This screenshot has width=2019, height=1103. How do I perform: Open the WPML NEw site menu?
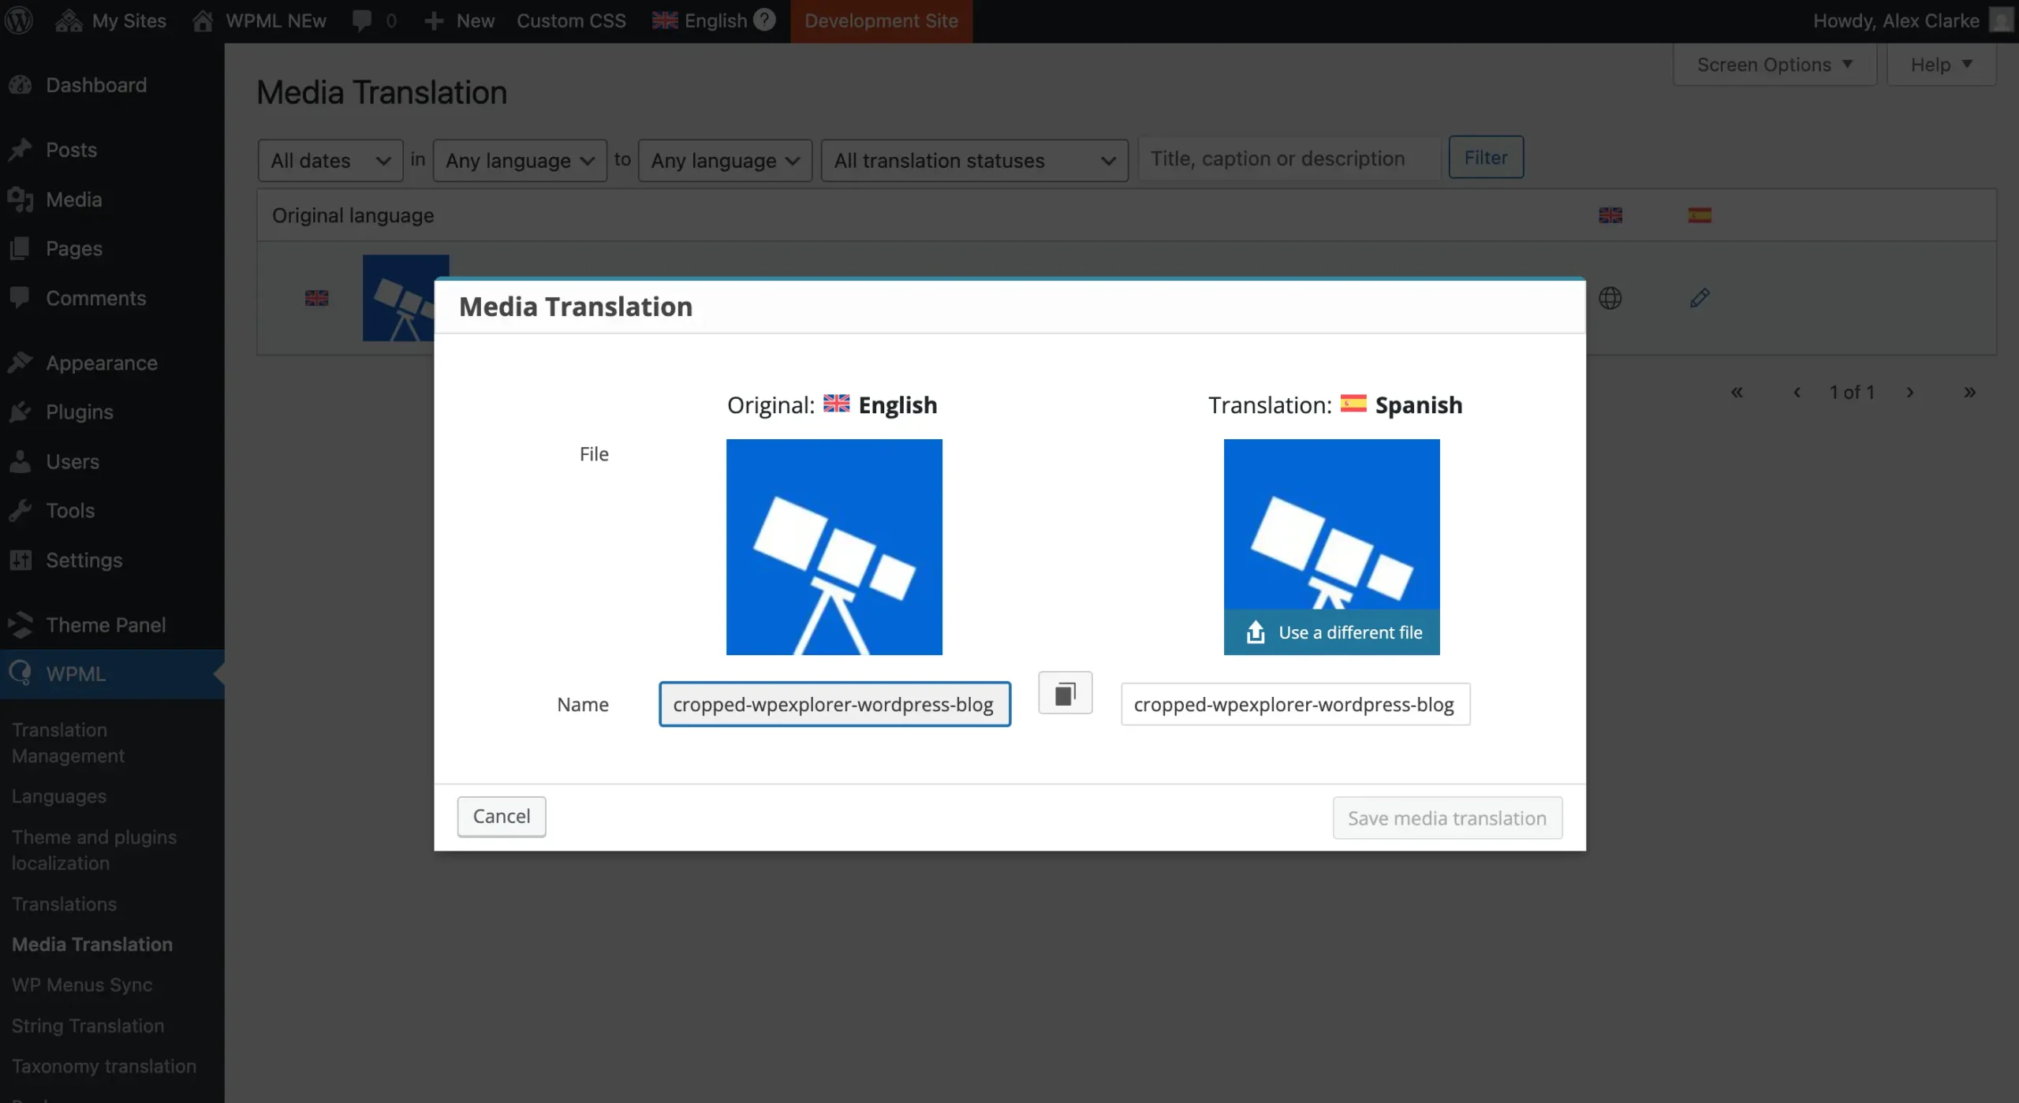point(259,20)
